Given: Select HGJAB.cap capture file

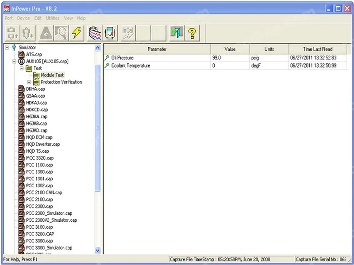Looking at the screenshot, I should click(37, 124).
